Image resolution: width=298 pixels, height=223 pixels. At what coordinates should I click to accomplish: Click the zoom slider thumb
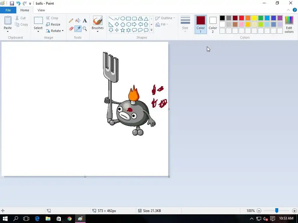pos(277,211)
